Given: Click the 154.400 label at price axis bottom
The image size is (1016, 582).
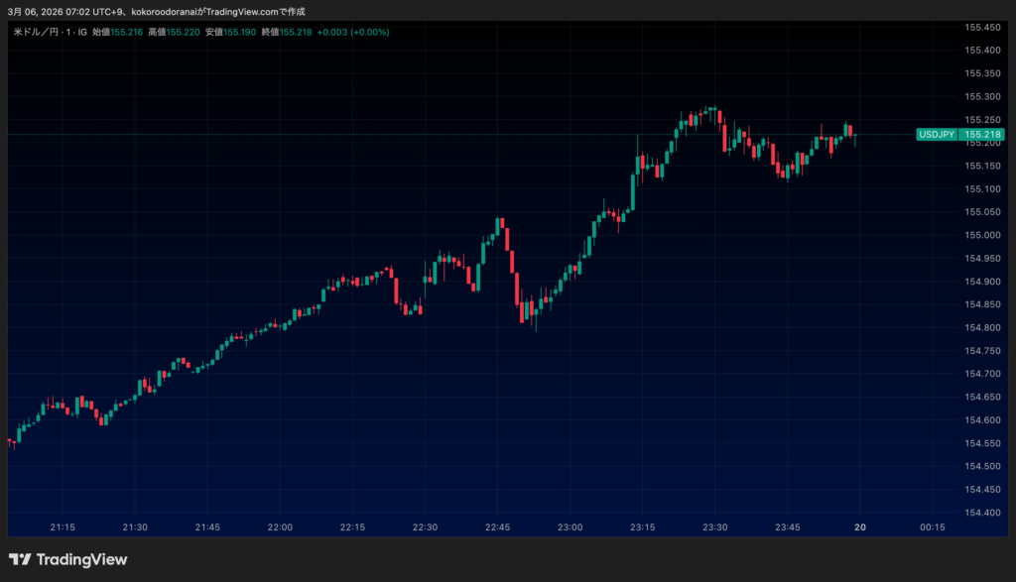Looking at the screenshot, I should click(x=981, y=513).
